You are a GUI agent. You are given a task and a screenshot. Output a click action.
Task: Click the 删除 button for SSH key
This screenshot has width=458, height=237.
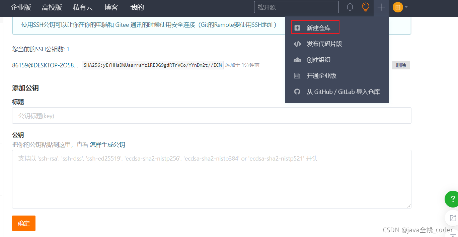(x=401, y=65)
